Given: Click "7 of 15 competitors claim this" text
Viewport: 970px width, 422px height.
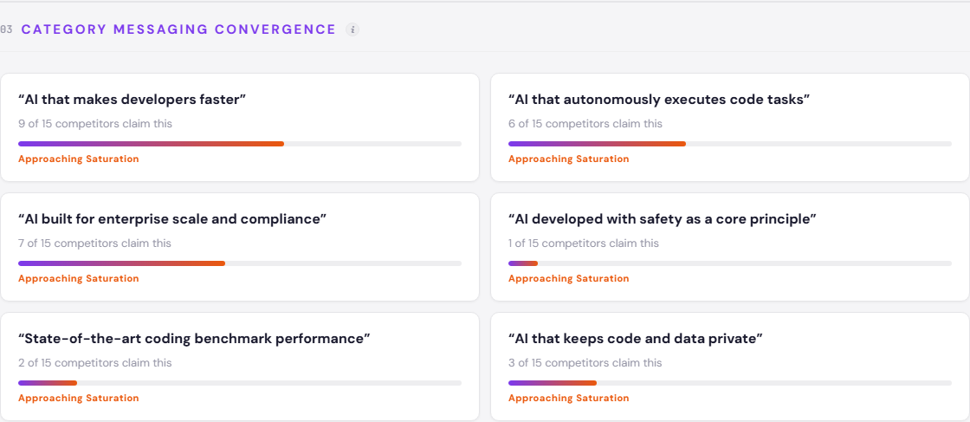Looking at the screenshot, I should pos(95,243).
